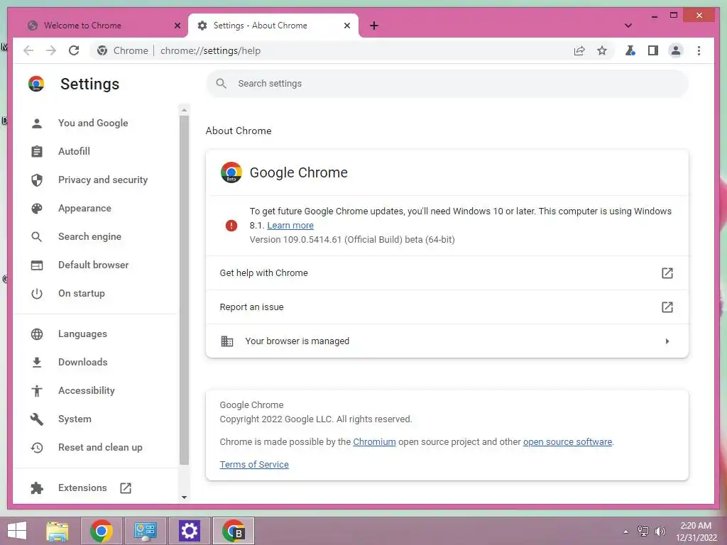Click the Learn more link
Image resolution: width=727 pixels, height=545 pixels.
pos(290,225)
